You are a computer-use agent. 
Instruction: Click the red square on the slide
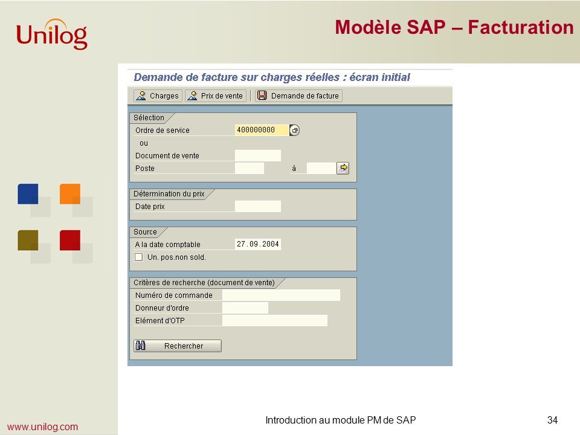70,240
